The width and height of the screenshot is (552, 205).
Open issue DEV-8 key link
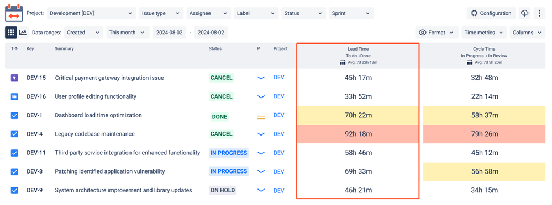pos(34,171)
